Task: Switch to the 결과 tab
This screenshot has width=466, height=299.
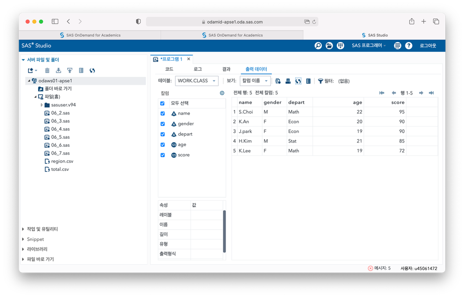Action: tap(226, 69)
